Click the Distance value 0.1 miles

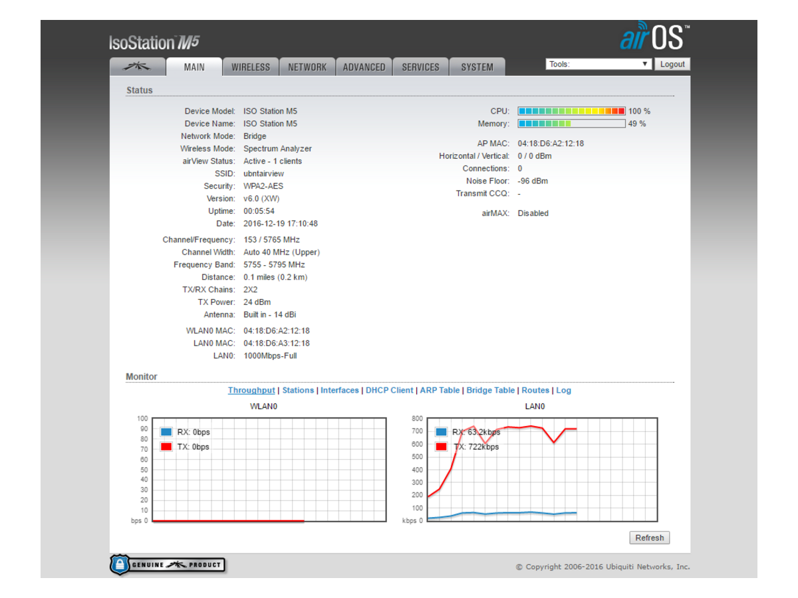point(275,277)
